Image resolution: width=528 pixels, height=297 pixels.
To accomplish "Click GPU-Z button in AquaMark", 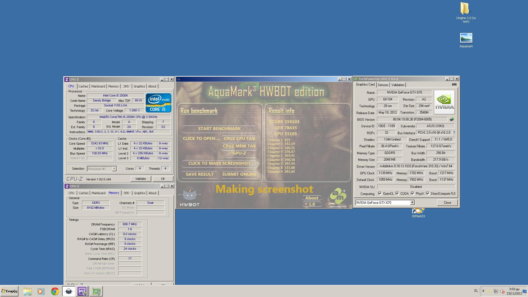I will click(239, 153).
